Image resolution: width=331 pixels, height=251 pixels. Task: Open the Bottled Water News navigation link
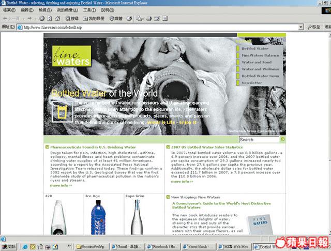pyautogui.click(x=260, y=76)
